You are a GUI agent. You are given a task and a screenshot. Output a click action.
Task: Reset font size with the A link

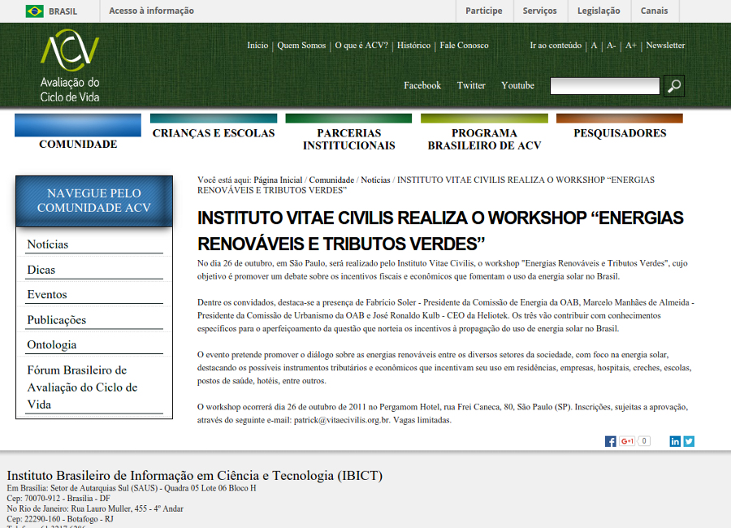coord(594,45)
